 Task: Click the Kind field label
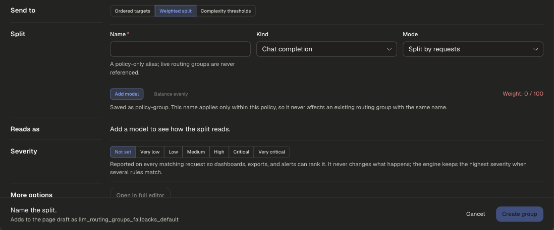click(x=262, y=35)
